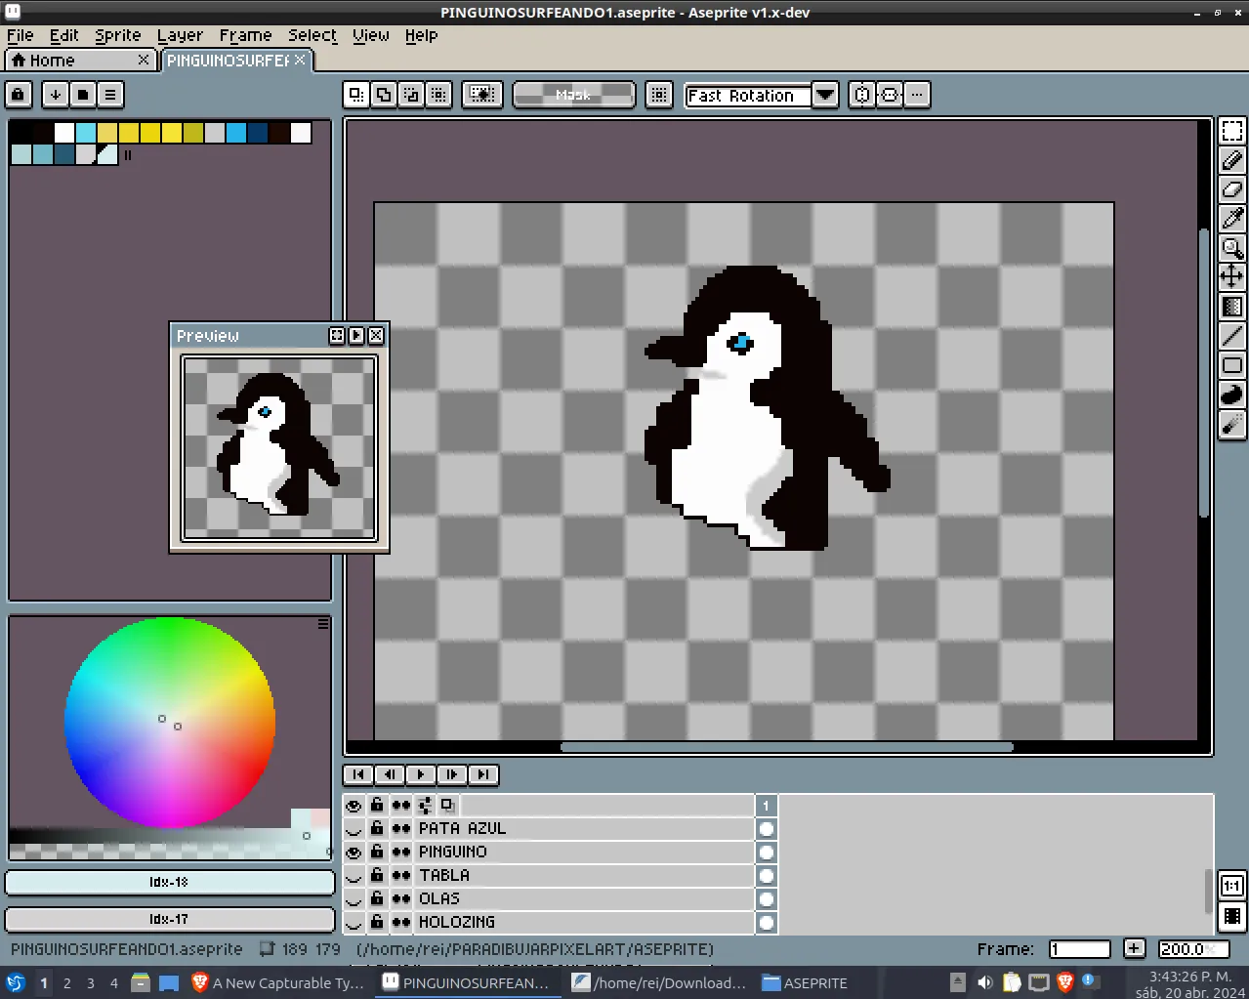Select the Pencil tool
This screenshot has height=999, width=1249.
[x=1232, y=160]
